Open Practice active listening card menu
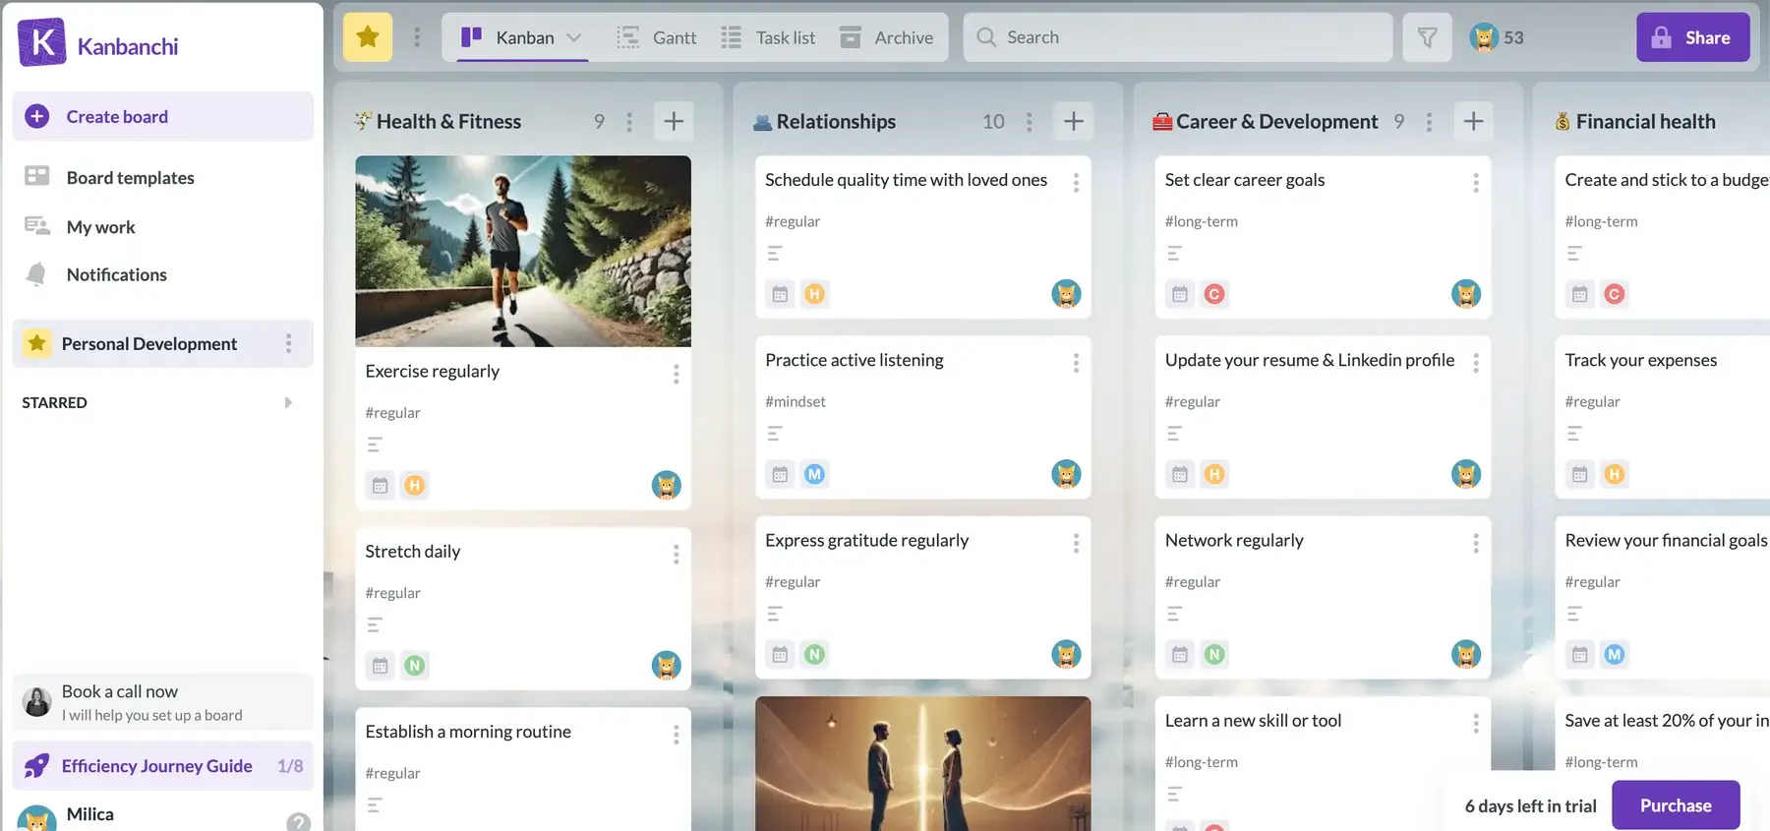The image size is (1770, 831). (1076, 362)
